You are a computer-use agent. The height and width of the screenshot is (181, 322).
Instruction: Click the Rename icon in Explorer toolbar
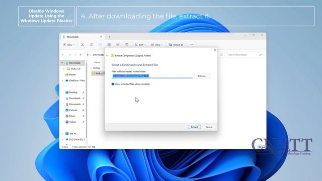(x=109, y=45)
